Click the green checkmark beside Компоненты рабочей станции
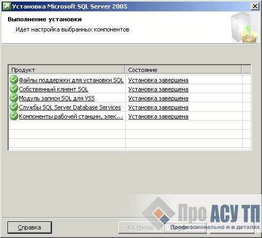 point(14,116)
